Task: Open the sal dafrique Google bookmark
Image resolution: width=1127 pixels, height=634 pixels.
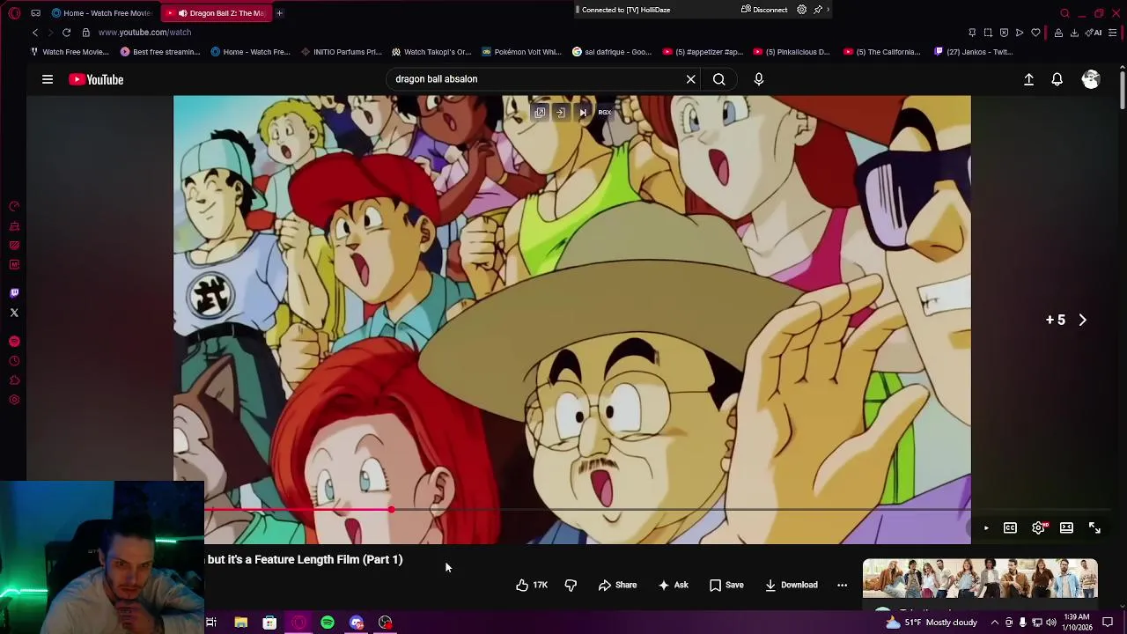Action: point(612,52)
